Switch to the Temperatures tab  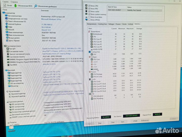(92, 24)
